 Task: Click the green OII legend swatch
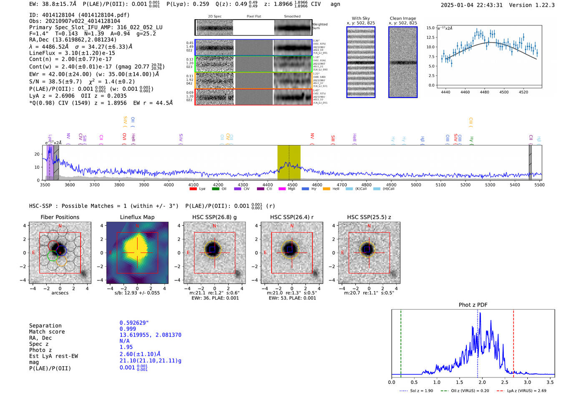216,189
